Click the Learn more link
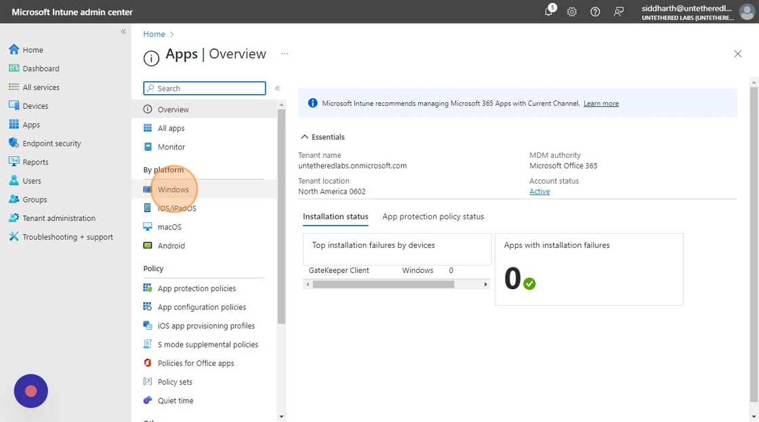The width and height of the screenshot is (759, 422). (600, 104)
